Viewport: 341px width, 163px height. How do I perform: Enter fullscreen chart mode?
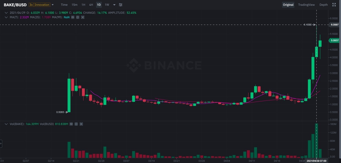click(334, 5)
